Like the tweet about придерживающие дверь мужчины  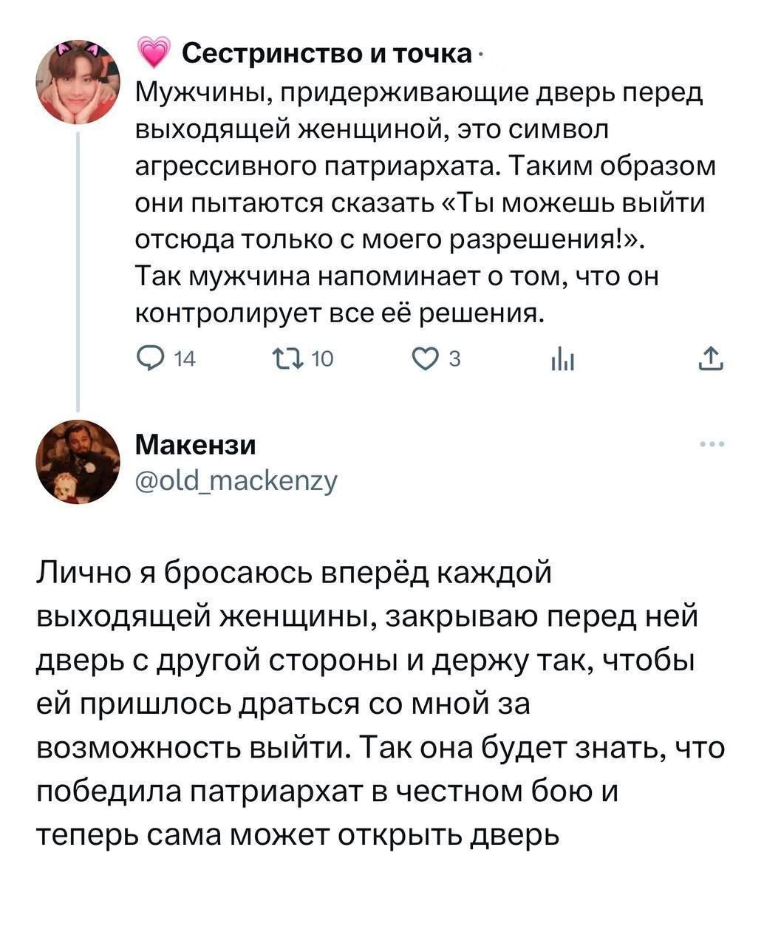coord(426,359)
